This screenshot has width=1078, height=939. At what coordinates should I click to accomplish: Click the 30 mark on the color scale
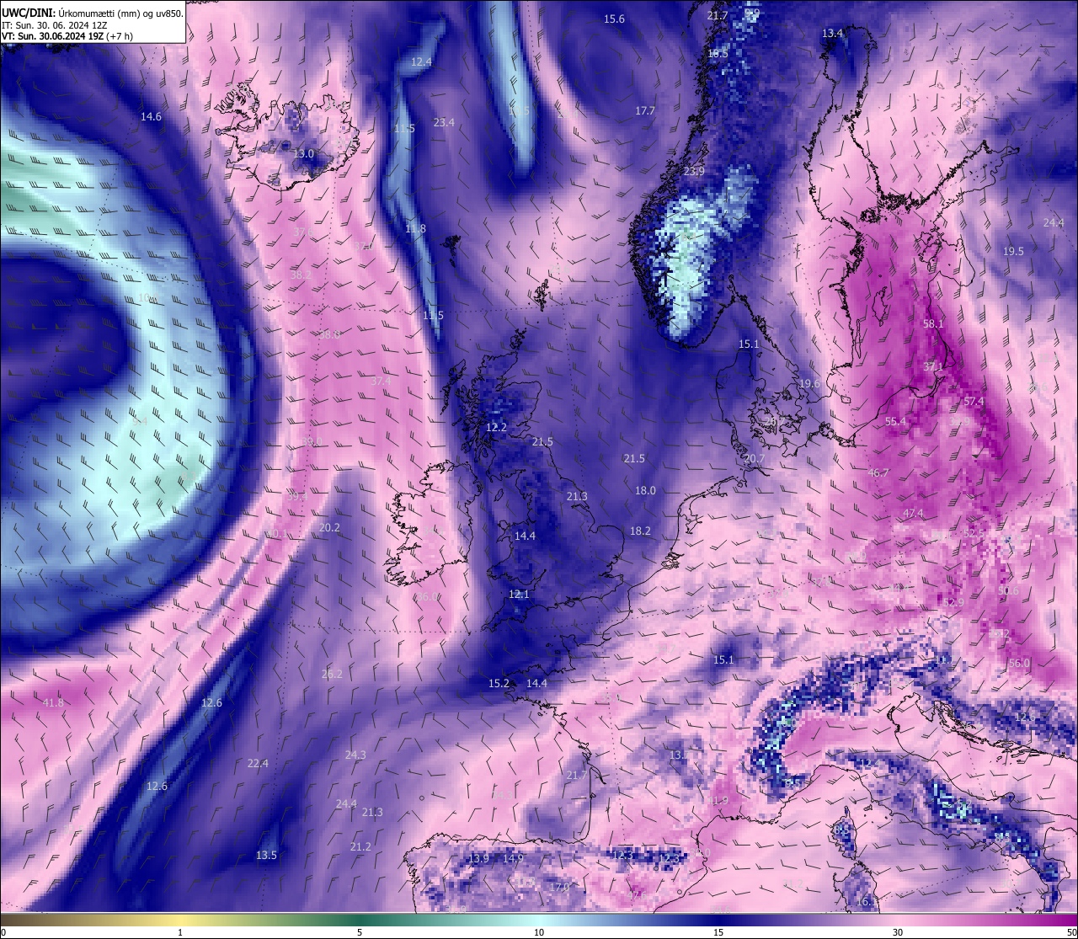pyautogui.click(x=898, y=932)
